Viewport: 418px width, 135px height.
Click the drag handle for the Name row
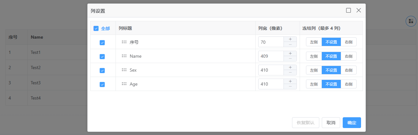[124, 56]
